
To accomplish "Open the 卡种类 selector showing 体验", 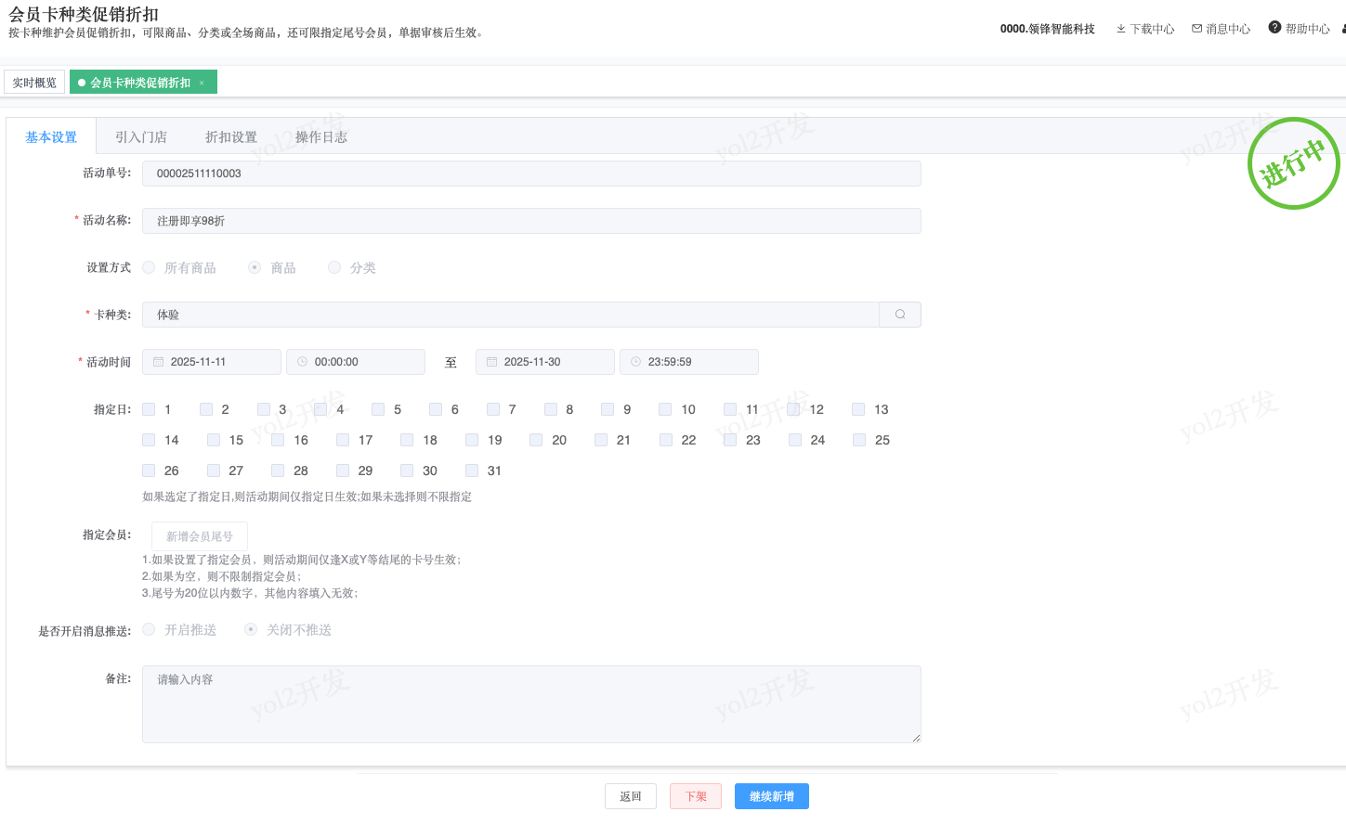I will pyautogui.click(x=511, y=315).
